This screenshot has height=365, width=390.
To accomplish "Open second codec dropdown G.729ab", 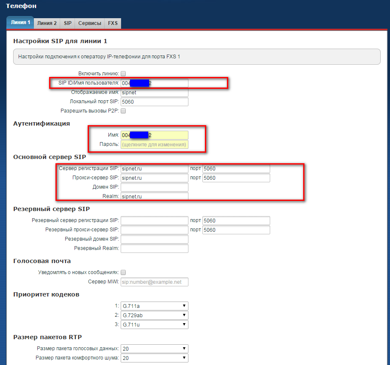I will [154, 316].
